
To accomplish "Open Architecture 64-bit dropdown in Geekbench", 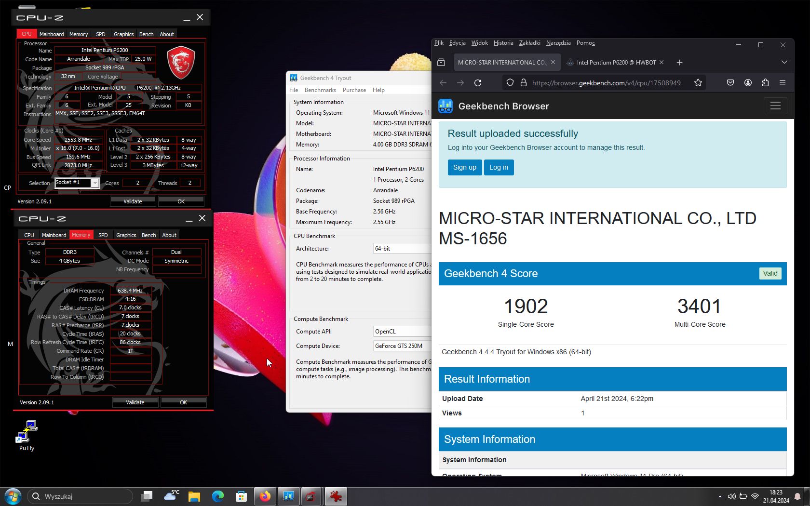I will pos(402,249).
